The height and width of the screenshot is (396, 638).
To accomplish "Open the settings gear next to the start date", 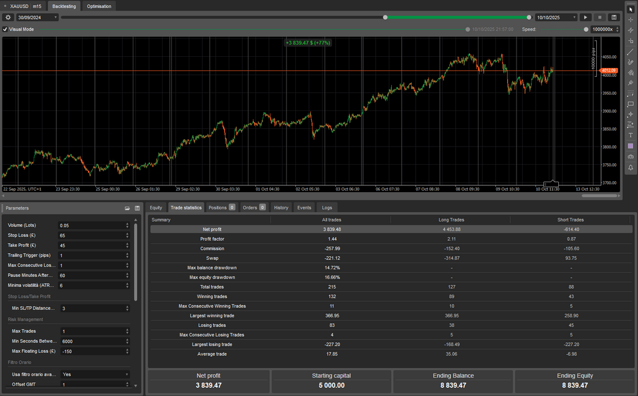I will 7,17.
